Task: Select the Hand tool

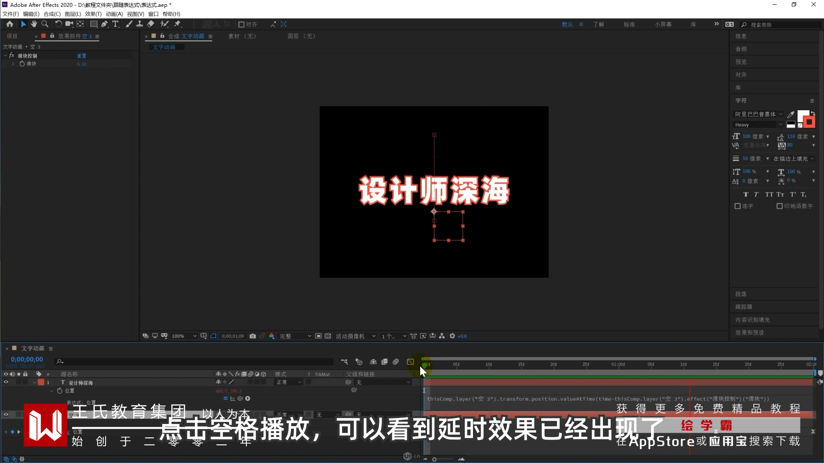Action: click(34, 24)
